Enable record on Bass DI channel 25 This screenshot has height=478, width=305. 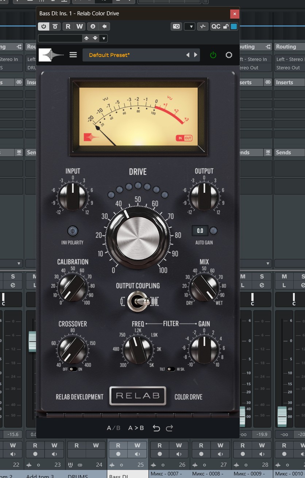pyautogui.click(x=118, y=454)
